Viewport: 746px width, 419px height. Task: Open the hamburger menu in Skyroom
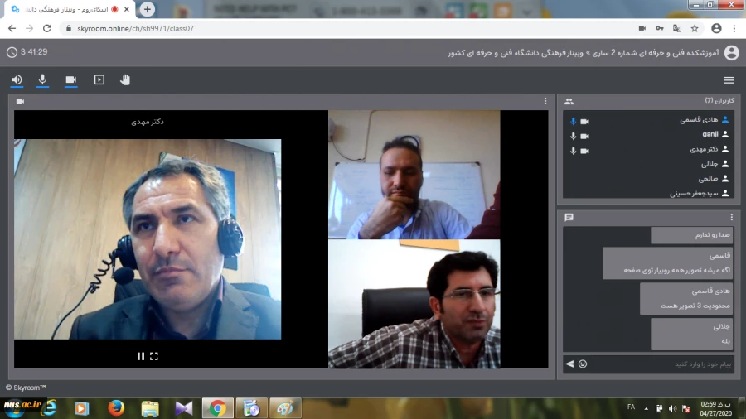point(729,80)
